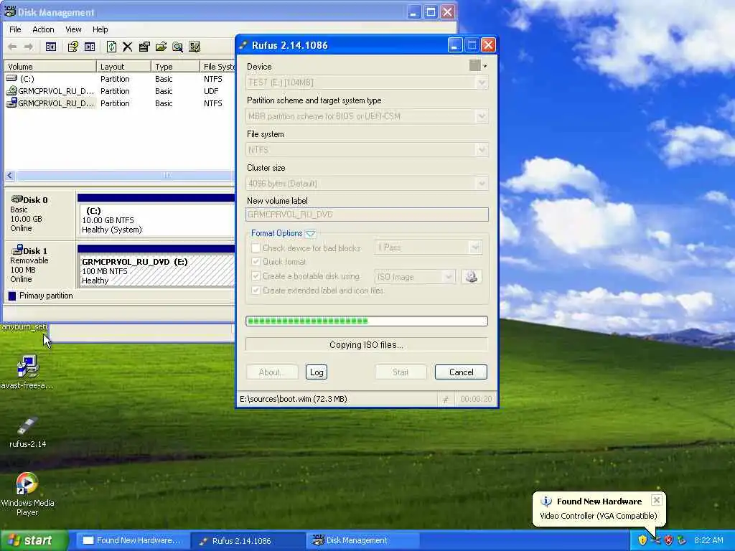This screenshot has height=551, width=735.
Task: Select the Windows Media Player desktop shortcut
Action: pos(27,494)
